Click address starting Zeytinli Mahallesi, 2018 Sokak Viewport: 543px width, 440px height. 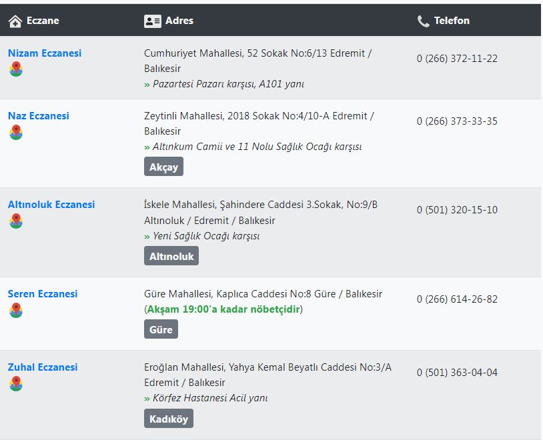[259, 123]
